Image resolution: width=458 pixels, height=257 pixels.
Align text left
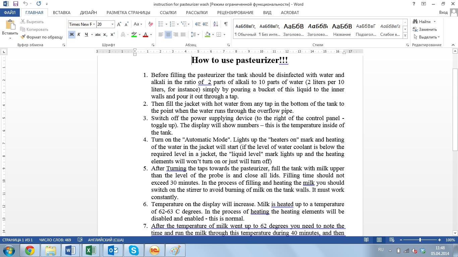tap(161, 34)
